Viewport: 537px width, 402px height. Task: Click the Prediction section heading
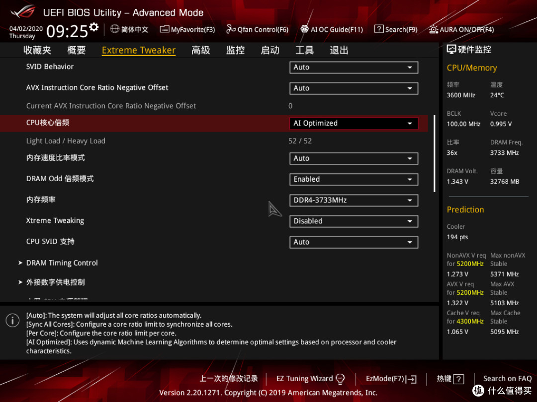coord(465,209)
